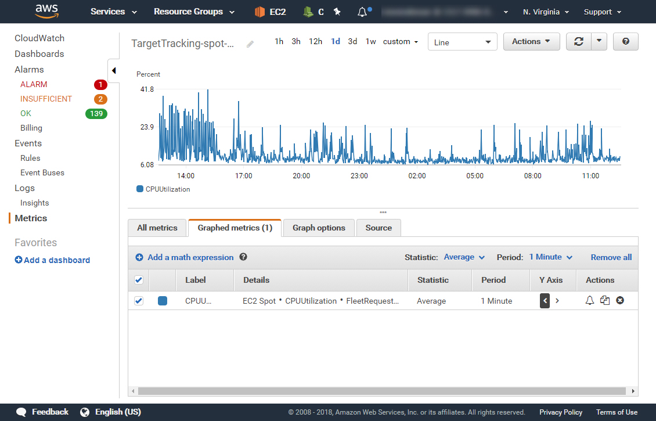The height and width of the screenshot is (421, 656).
Task: Edit graph title with pencil icon
Action: pyautogui.click(x=250, y=44)
